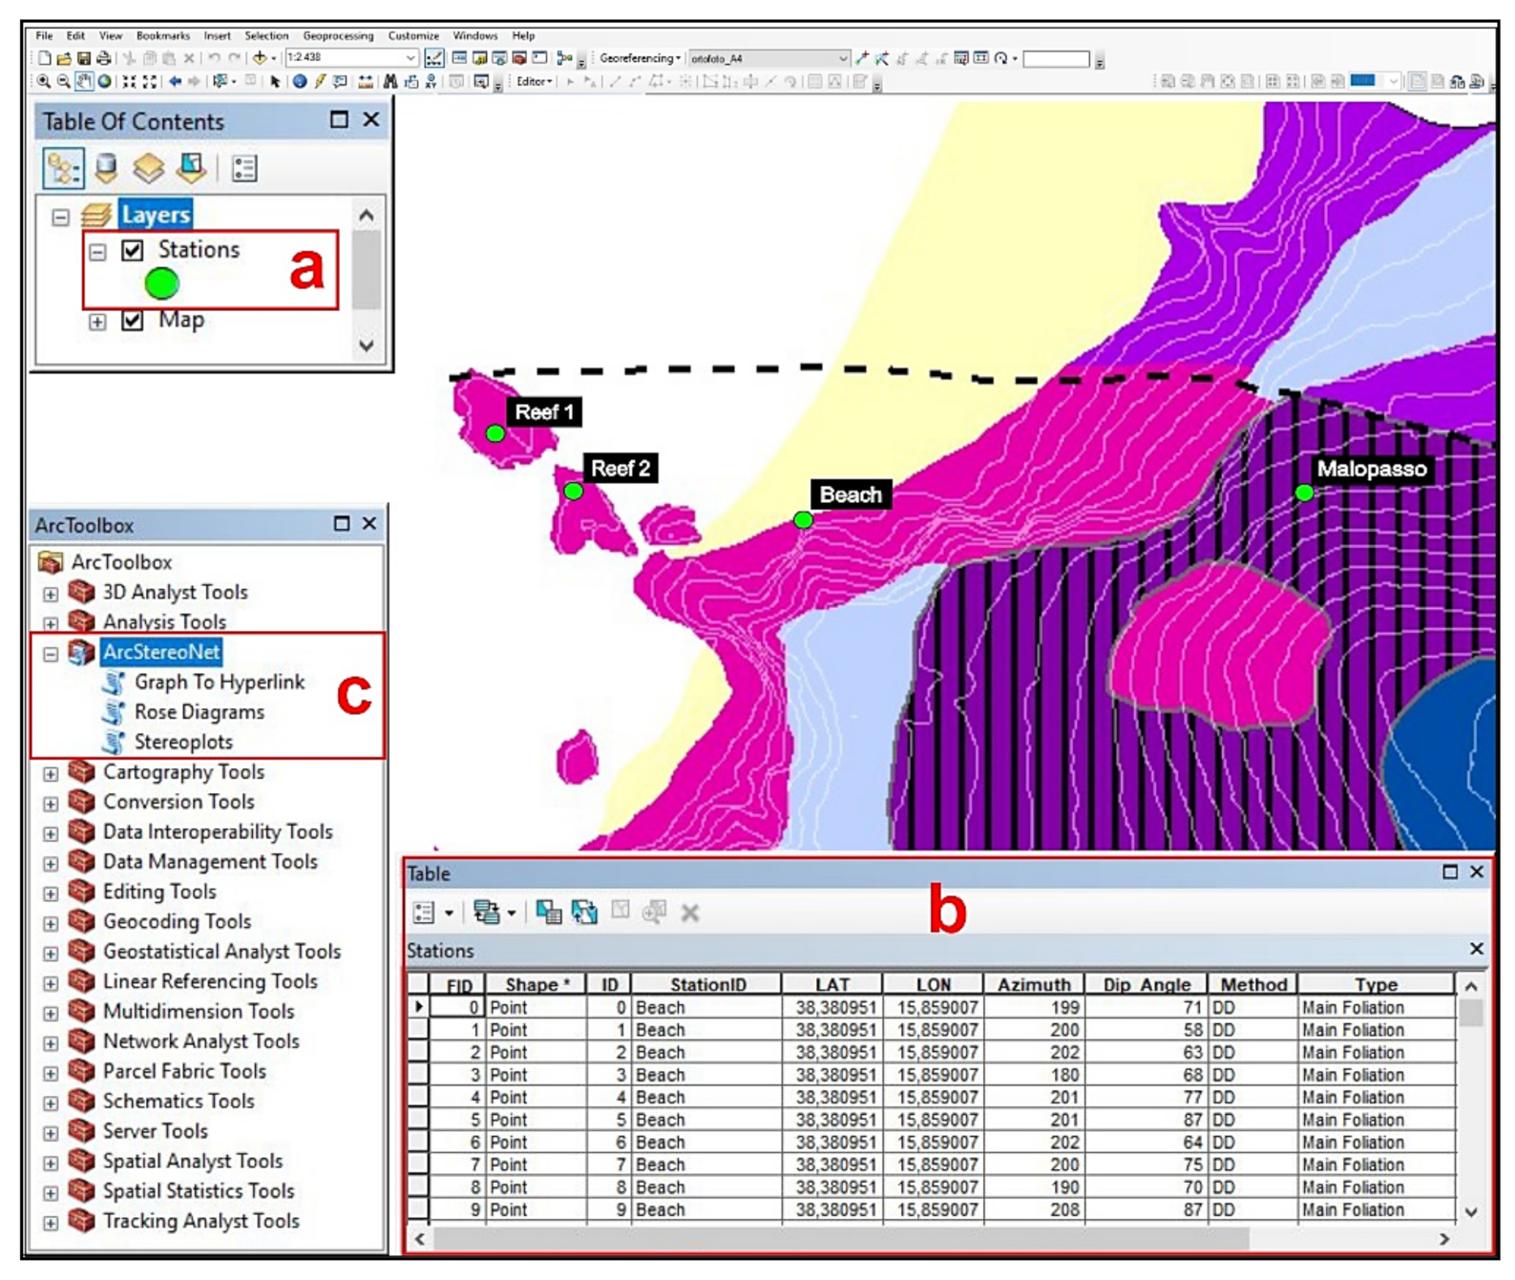The width and height of the screenshot is (1515, 1280).
Task: Open the map scale dropdown
Action: (x=410, y=58)
